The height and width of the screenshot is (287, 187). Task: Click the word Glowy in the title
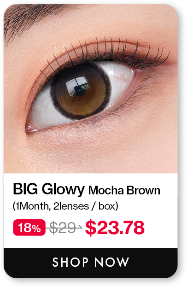coord(63,190)
